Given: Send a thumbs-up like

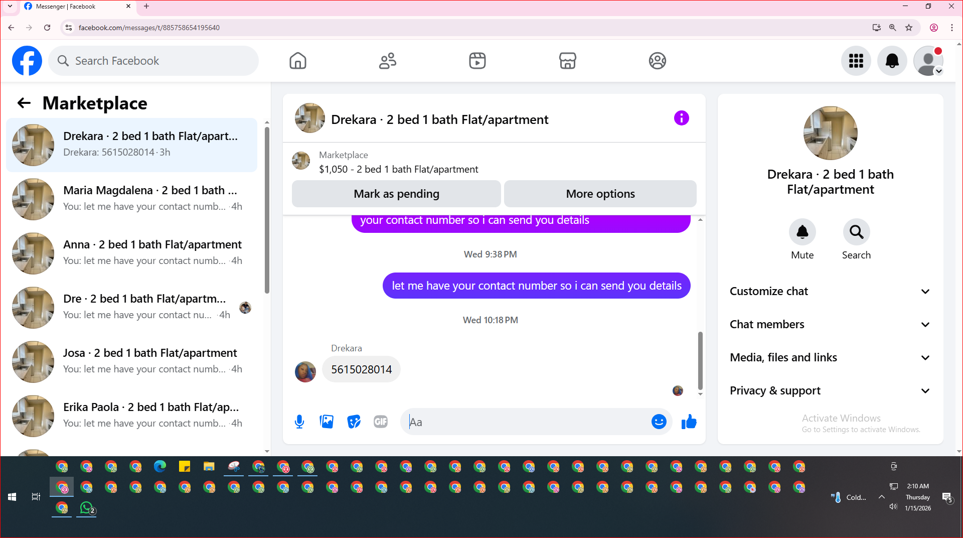Looking at the screenshot, I should point(689,422).
